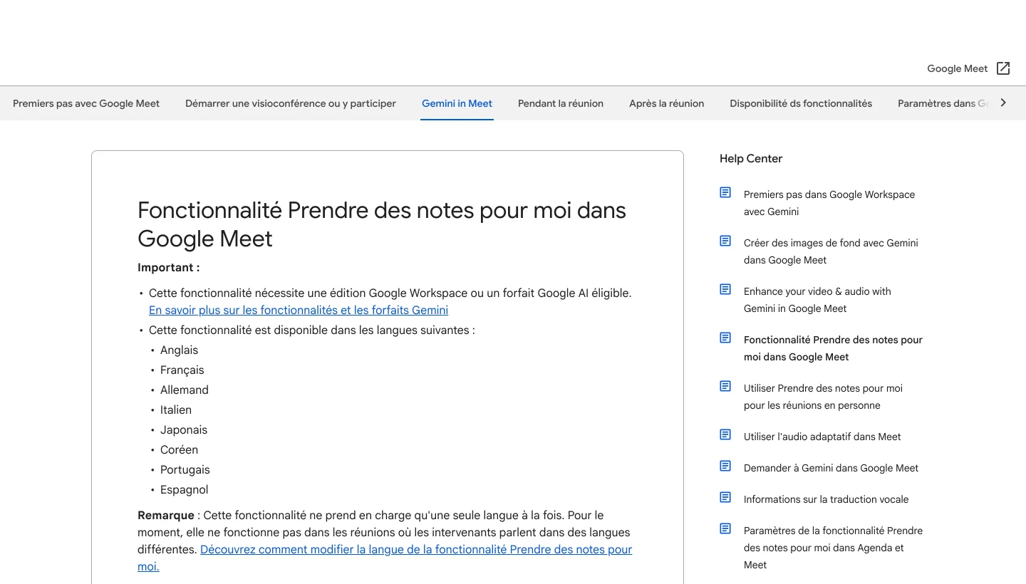Click the Coréen list item
This screenshot has height=584, width=1026.
point(179,449)
